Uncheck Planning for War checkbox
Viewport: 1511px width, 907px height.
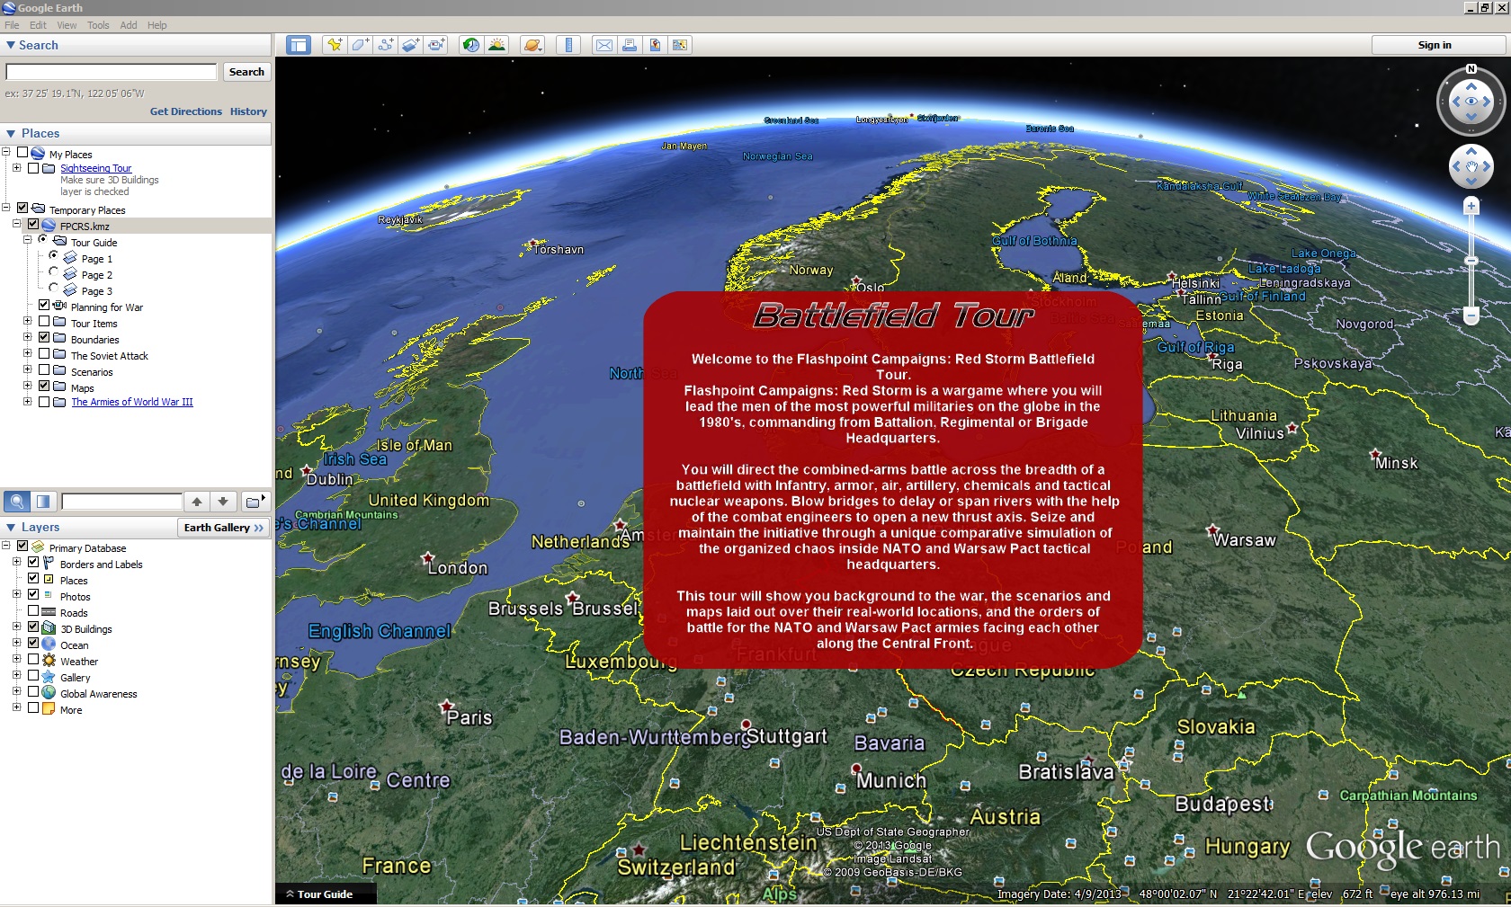pyautogui.click(x=44, y=305)
